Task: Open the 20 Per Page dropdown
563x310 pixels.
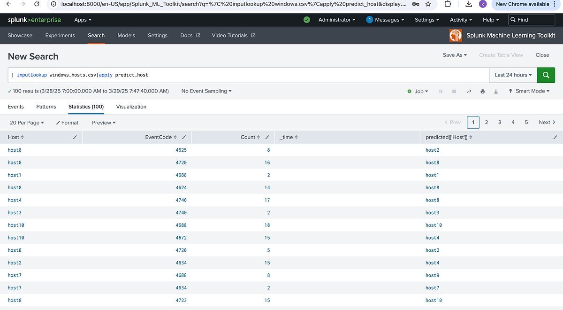Action: (x=26, y=123)
